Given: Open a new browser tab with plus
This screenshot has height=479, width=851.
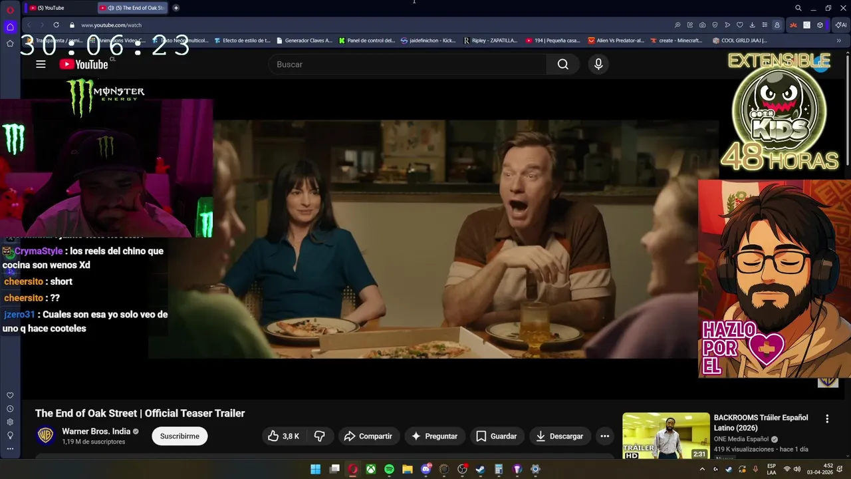Looking at the screenshot, I should [x=176, y=8].
